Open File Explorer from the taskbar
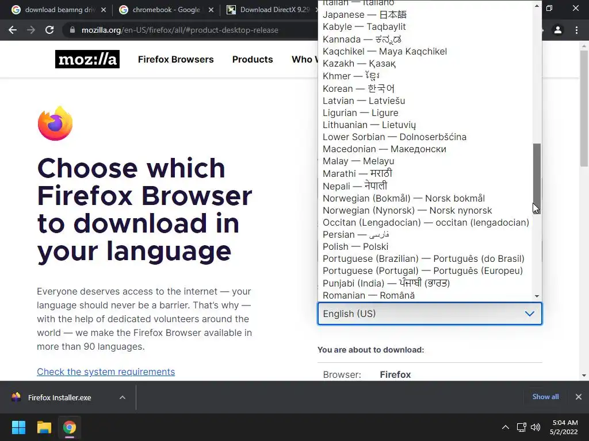The image size is (589, 441). [44, 427]
